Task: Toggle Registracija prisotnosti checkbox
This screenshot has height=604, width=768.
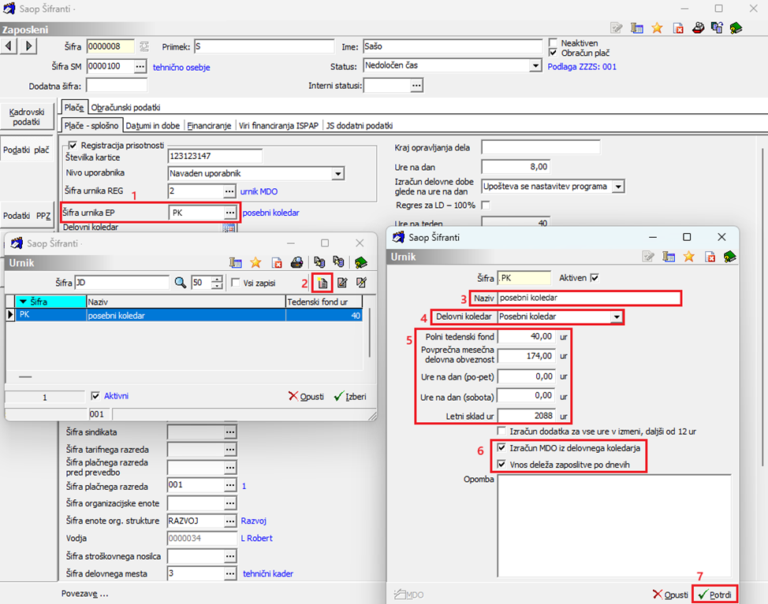Action: point(73,145)
